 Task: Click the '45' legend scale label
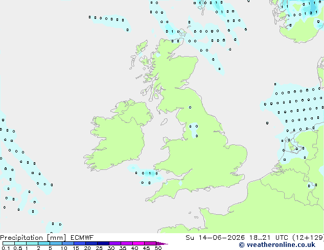146,248
